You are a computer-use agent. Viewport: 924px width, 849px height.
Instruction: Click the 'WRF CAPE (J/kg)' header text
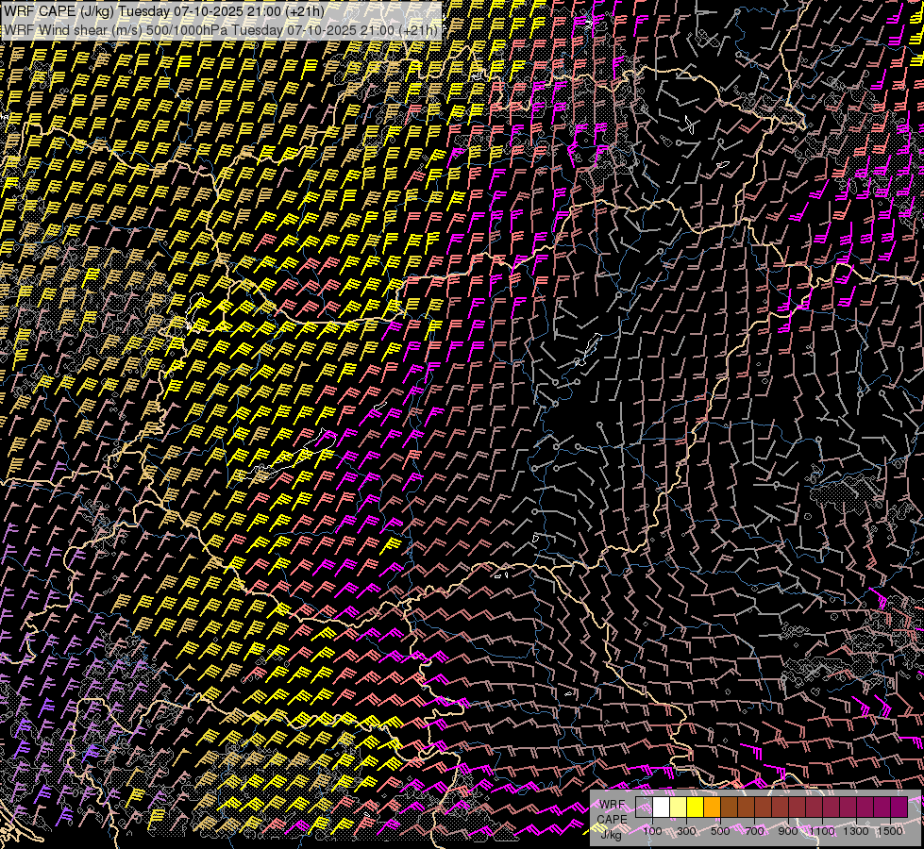(x=59, y=12)
